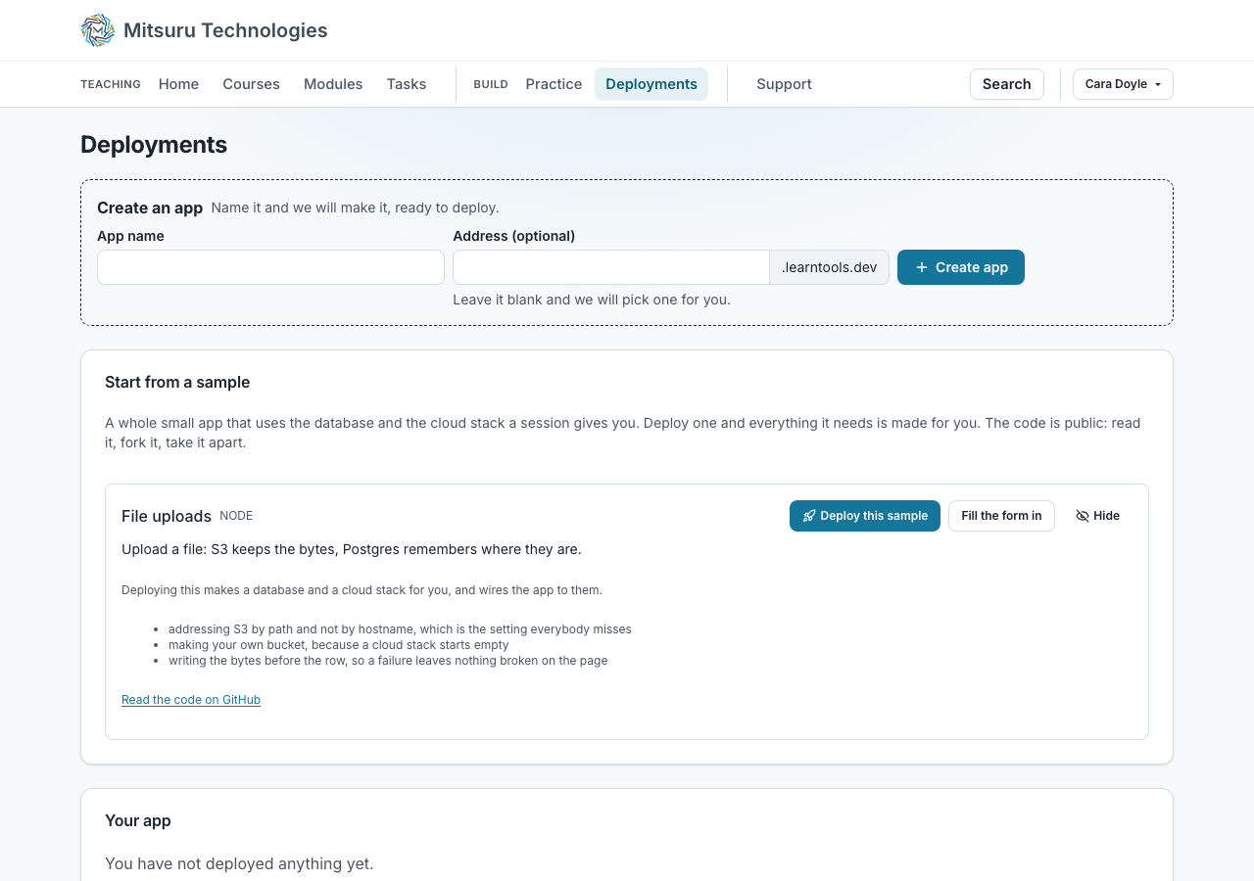Click the Address (optional) field label
This screenshot has width=1254, height=881.
[513, 236]
